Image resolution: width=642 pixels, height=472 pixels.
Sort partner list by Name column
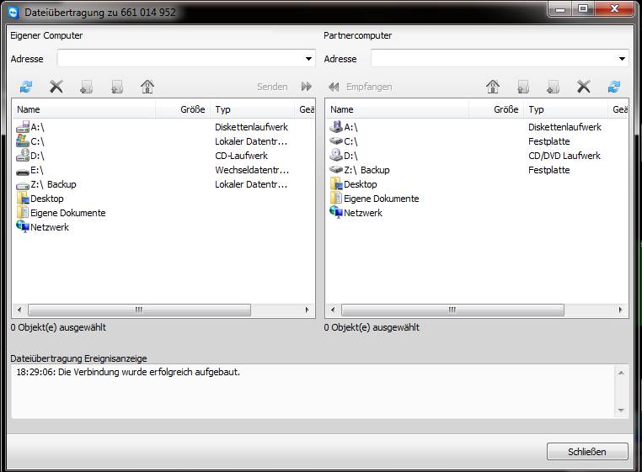(x=397, y=109)
